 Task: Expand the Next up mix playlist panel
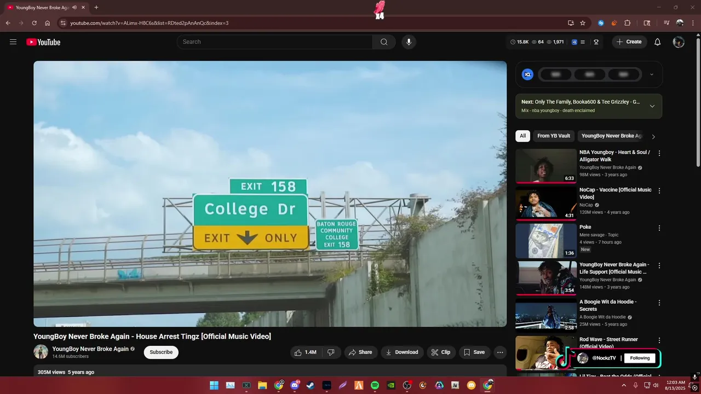[x=652, y=106]
